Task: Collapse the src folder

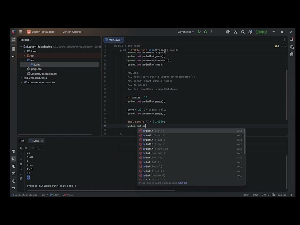Action: tap(25, 60)
